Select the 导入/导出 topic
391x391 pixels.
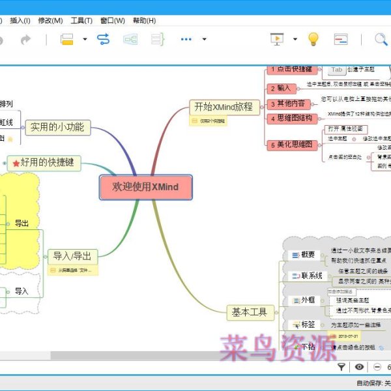(72, 257)
